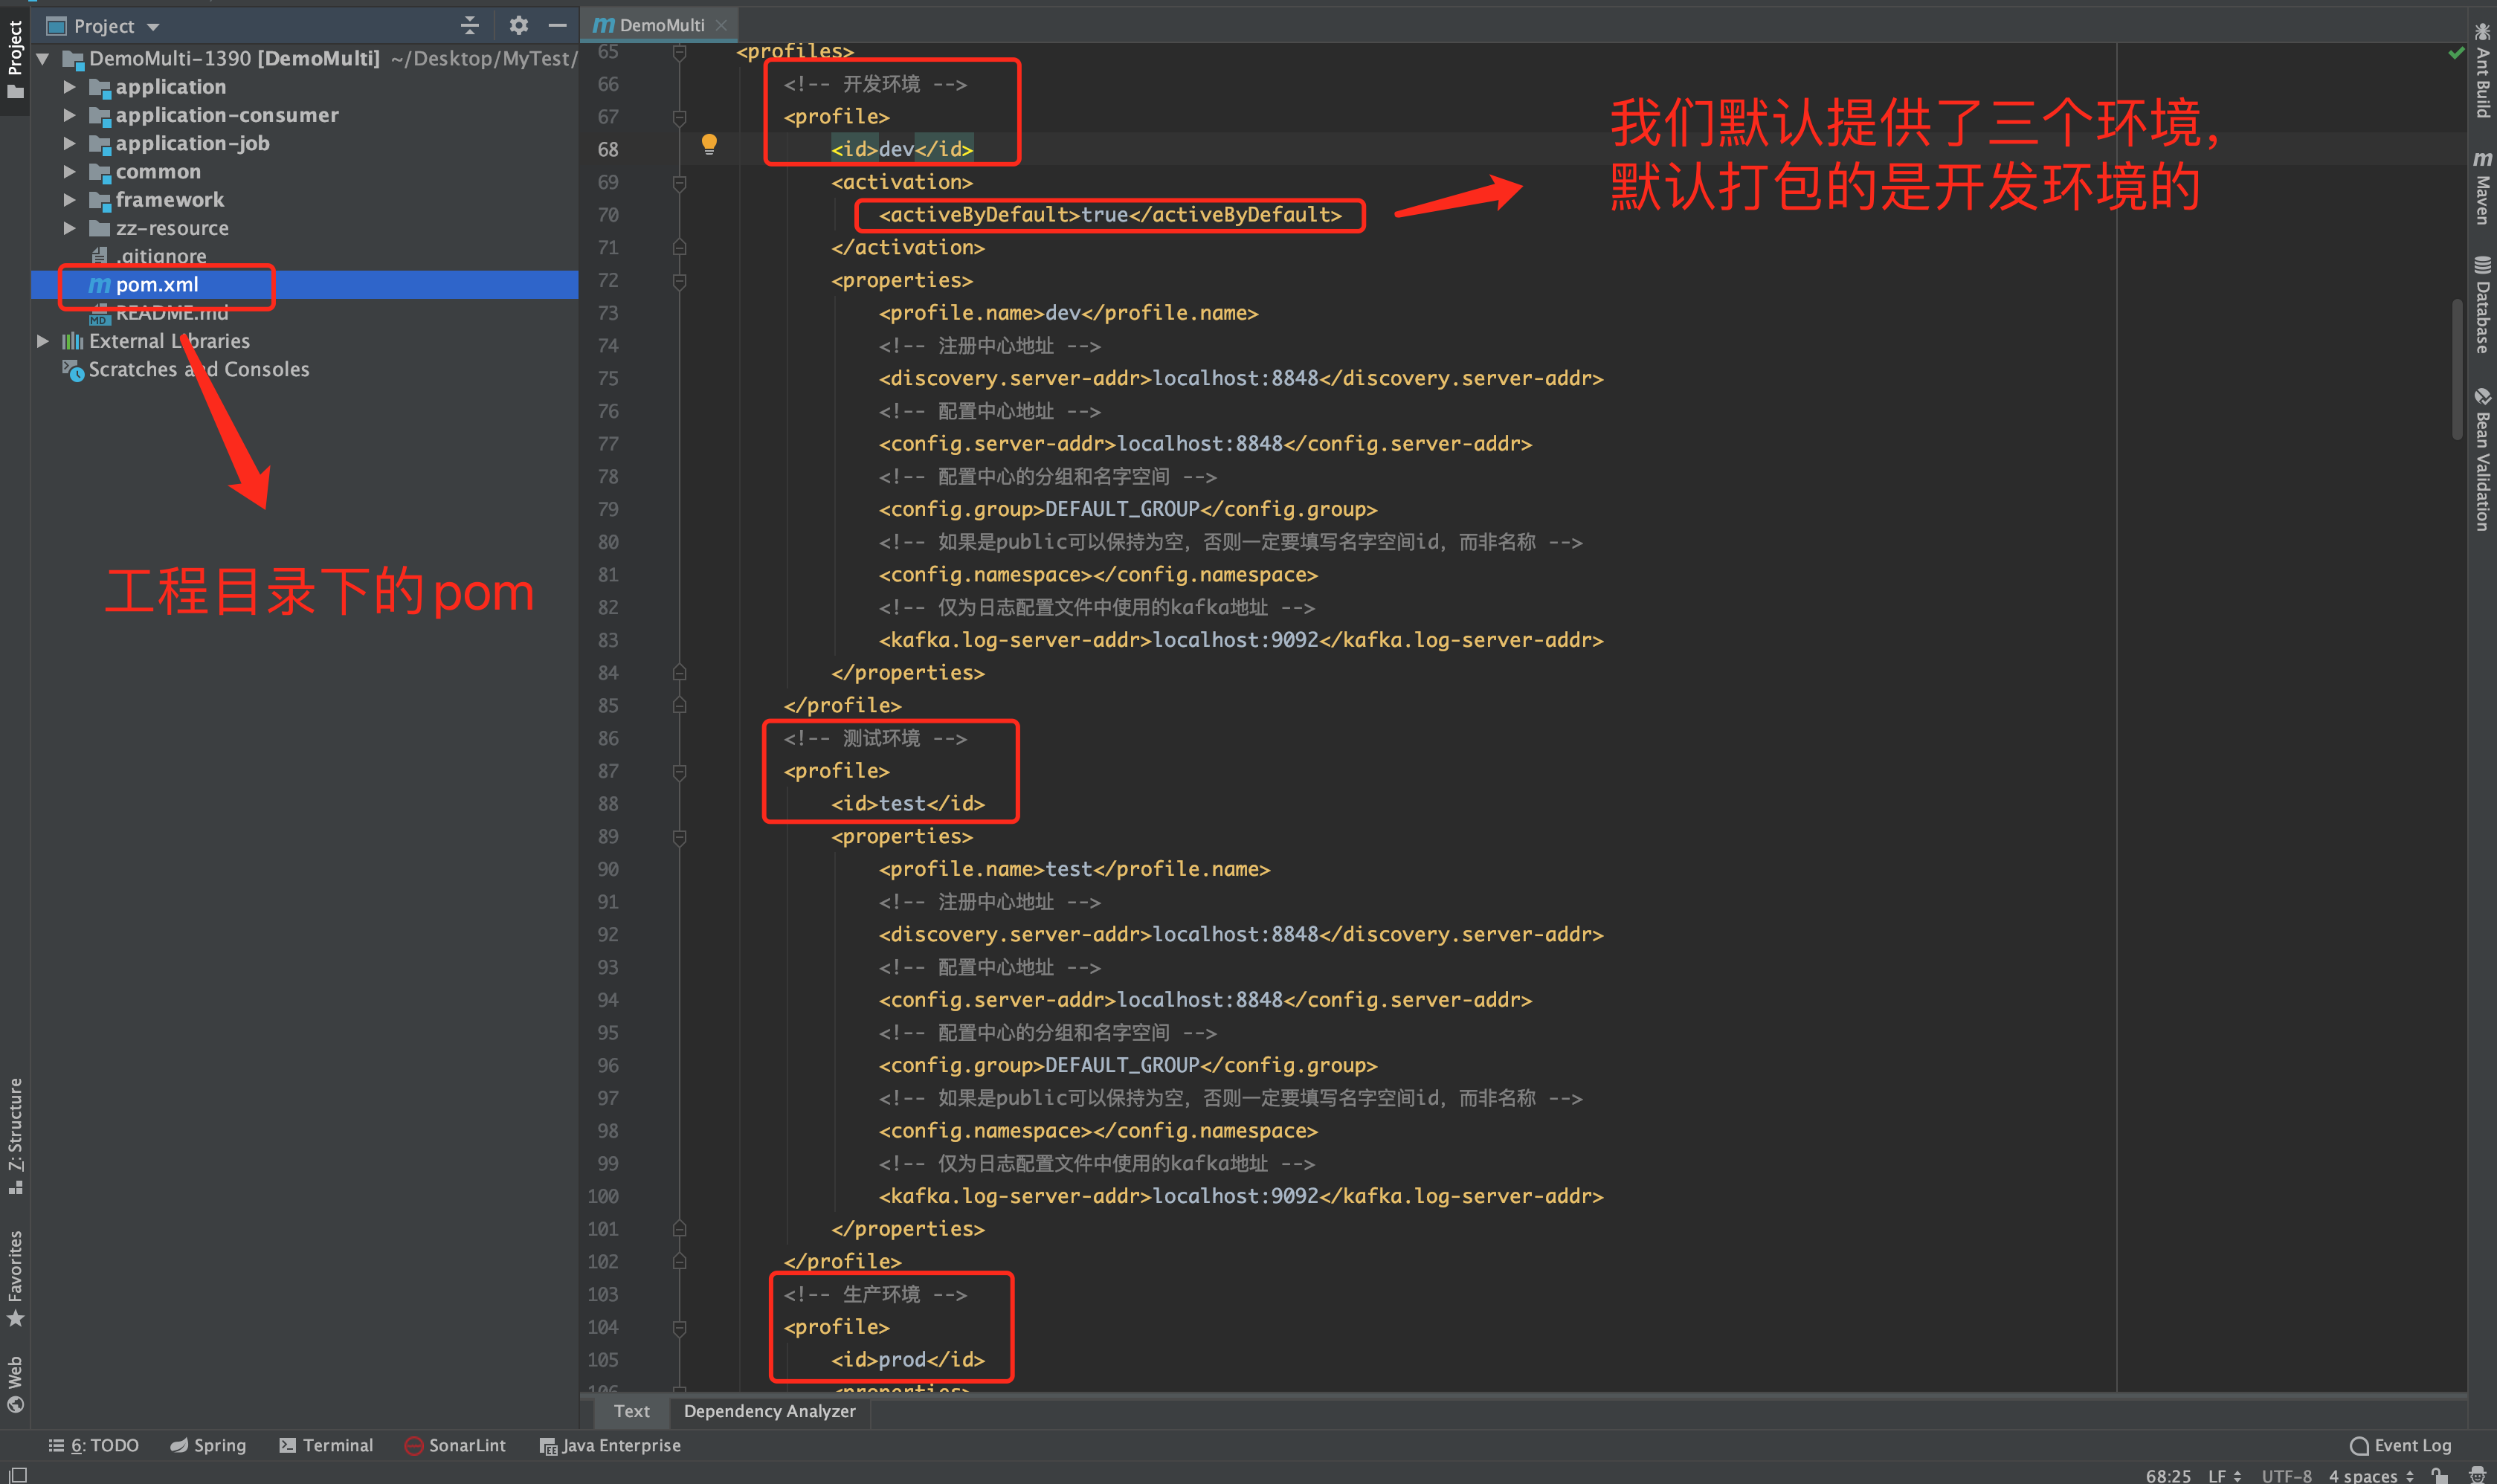The height and width of the screenshot is (1484, 2497).
Task: Place cursor in activeByDefault line
Action: click(1110, 215)
